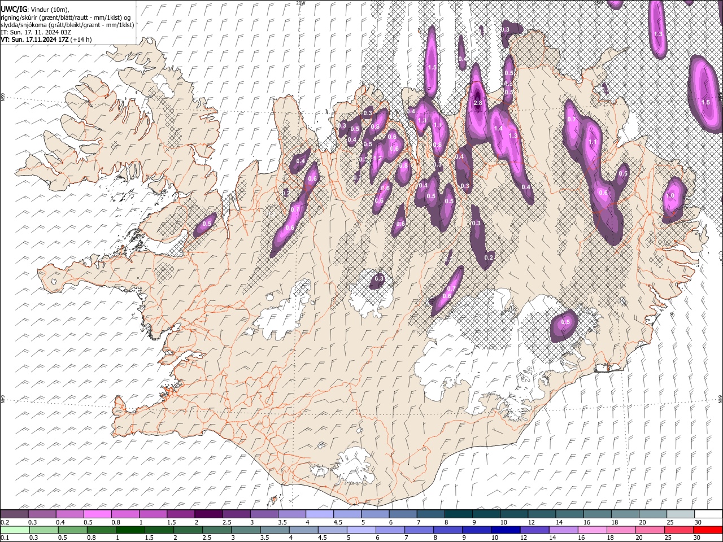Click lower legend swatch between 0.1 and 0.3
Viewport: 723px width, 542px height.
(14, 530)
